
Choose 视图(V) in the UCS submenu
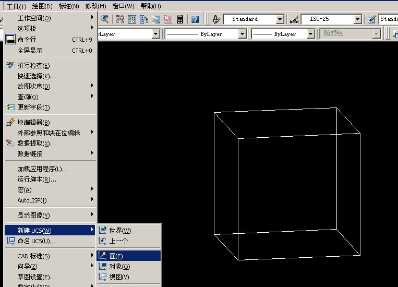click(129, 277)
